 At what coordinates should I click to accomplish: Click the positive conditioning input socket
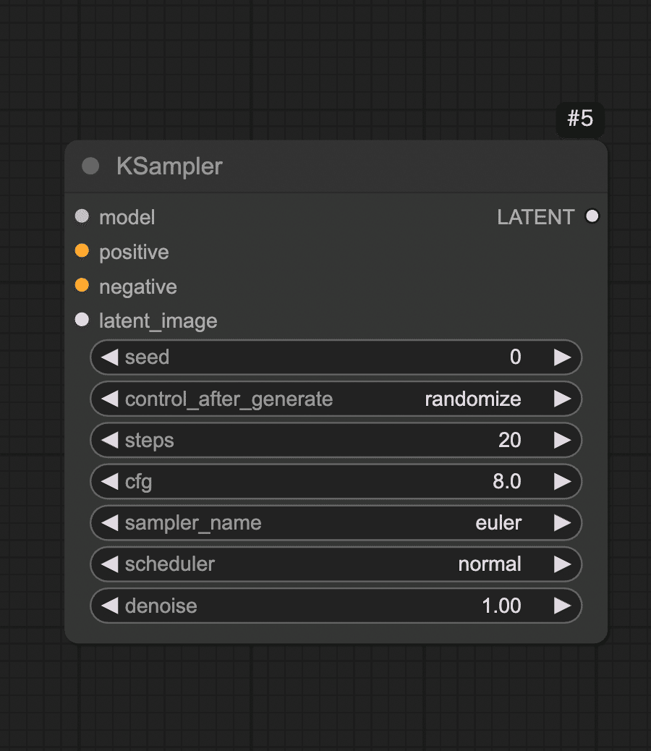tap(82, 251)
